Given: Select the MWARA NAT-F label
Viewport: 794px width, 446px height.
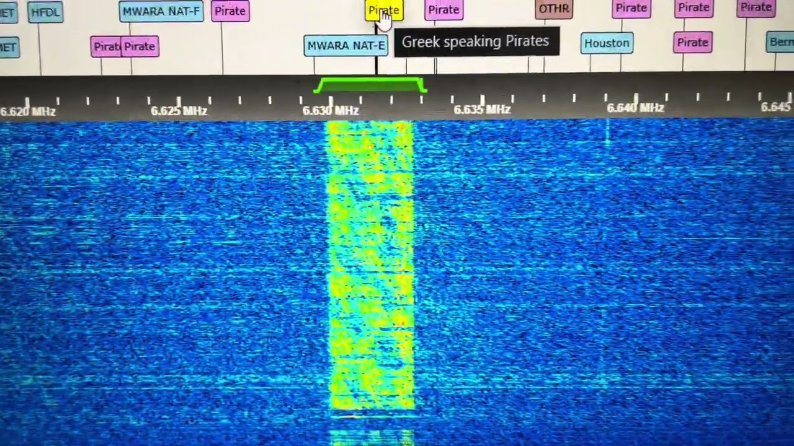Looking at the screenshot, I should 161,11.
